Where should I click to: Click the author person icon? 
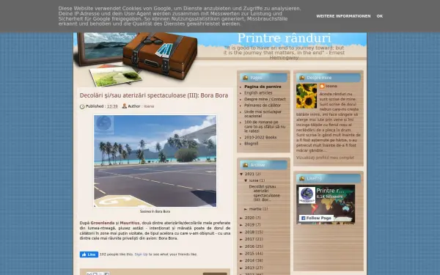tap(125, 106)
